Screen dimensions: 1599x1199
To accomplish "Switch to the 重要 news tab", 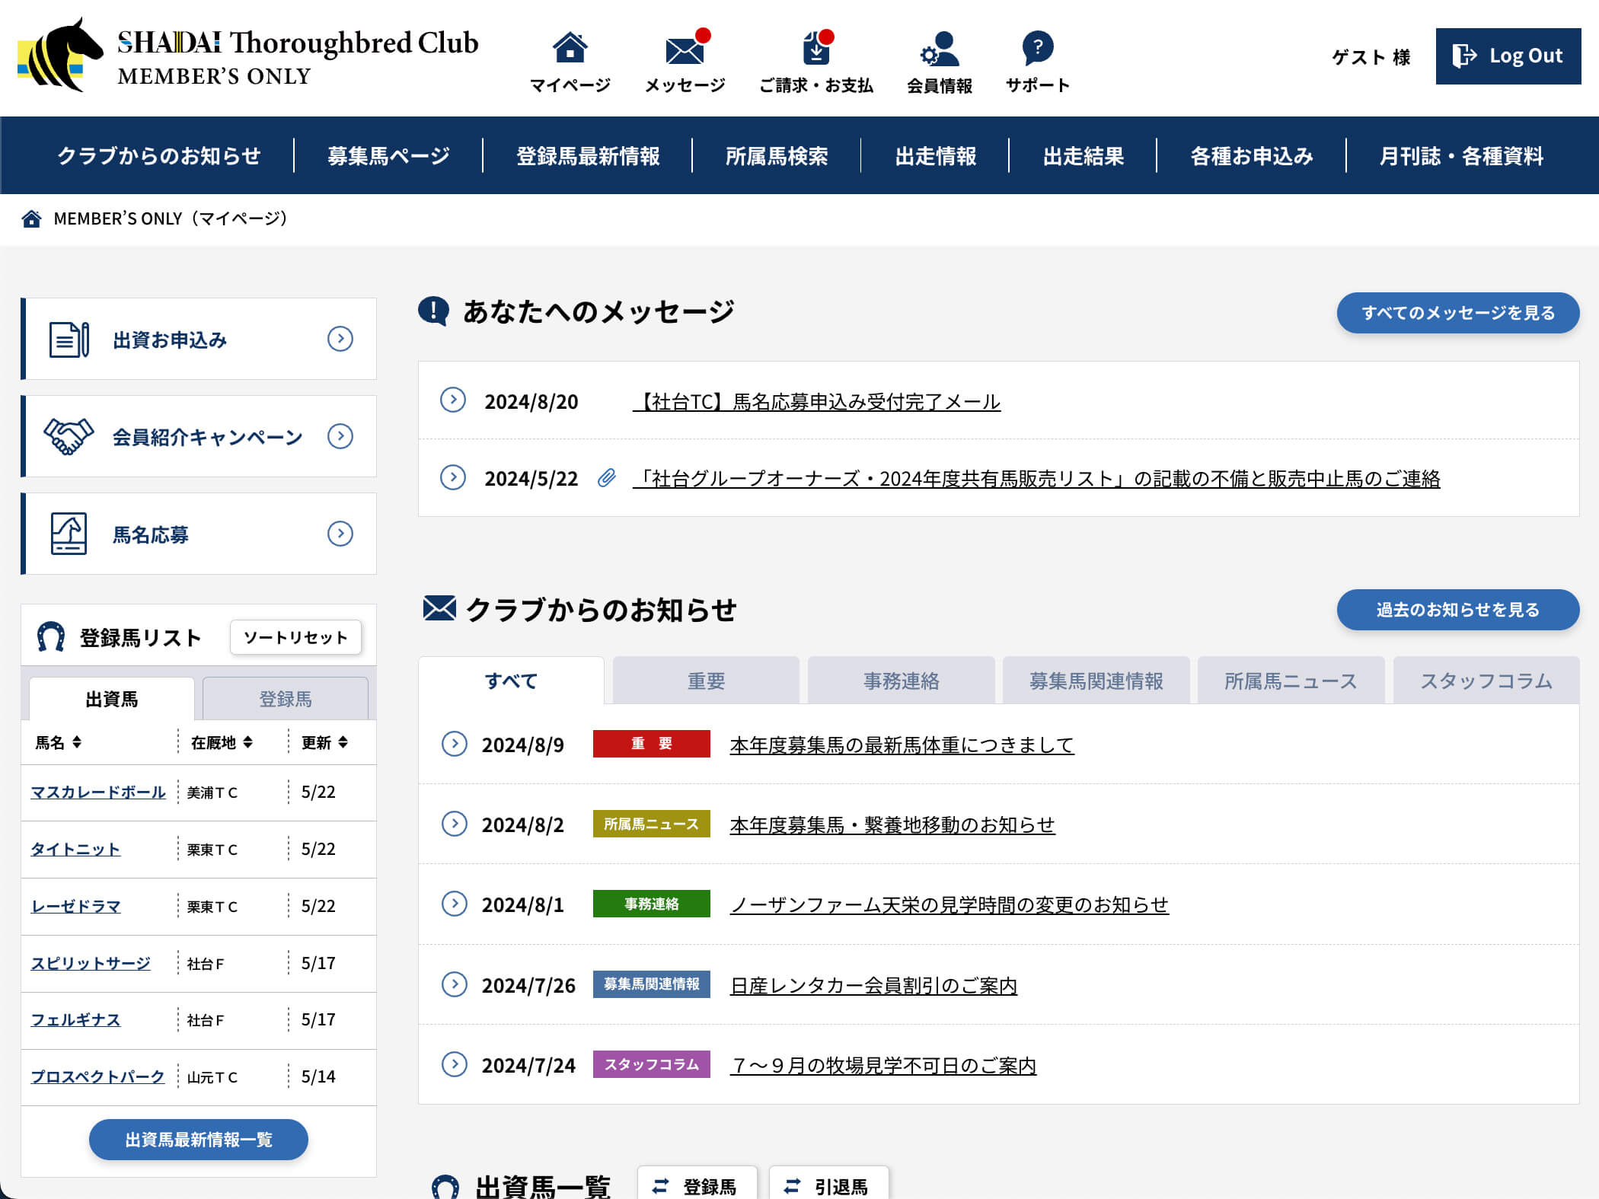I will (706, 681).
